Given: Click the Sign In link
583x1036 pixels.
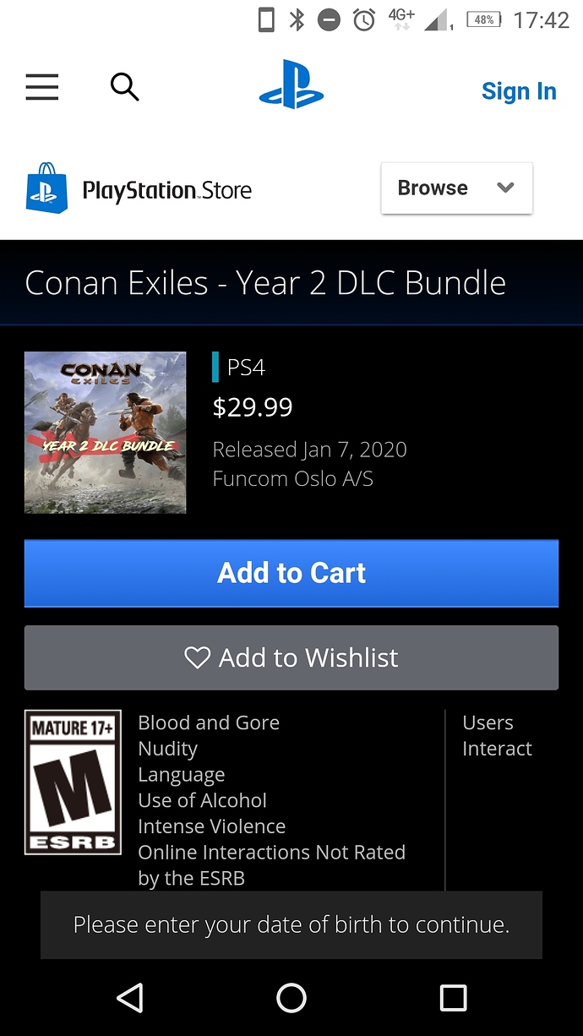Looking at the screenshot, I should pos(519,91).
